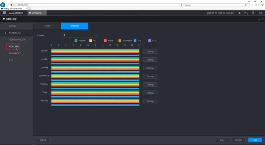
Task: Close the Waiting for 192.168.1.110 browser tab
Action: pos(26,8)
